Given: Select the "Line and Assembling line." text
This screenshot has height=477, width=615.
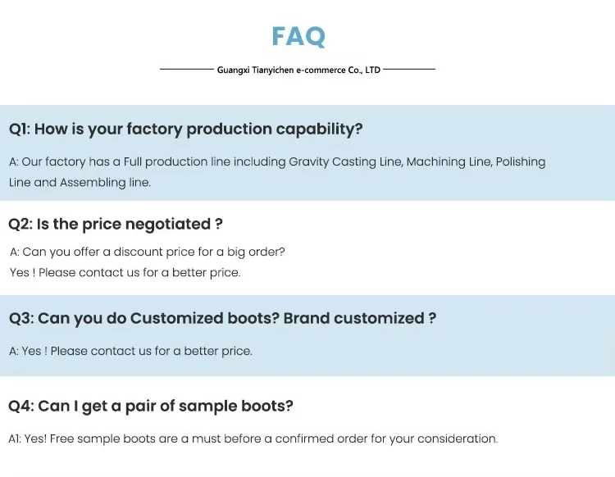Looking at the screenshot, I should (x=80, y=183).
